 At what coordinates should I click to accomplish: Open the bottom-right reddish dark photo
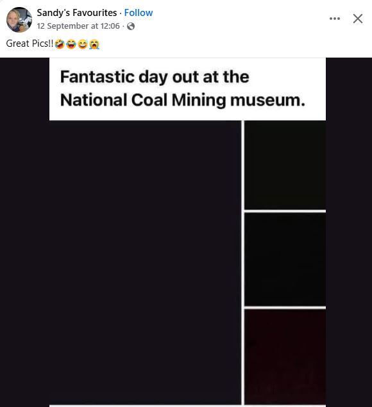pos(285,357)
